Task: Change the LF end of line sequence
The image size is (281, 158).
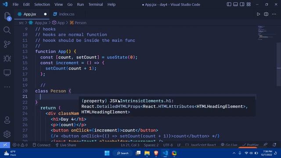Action: pyautogui.click(x=179, y=145)
